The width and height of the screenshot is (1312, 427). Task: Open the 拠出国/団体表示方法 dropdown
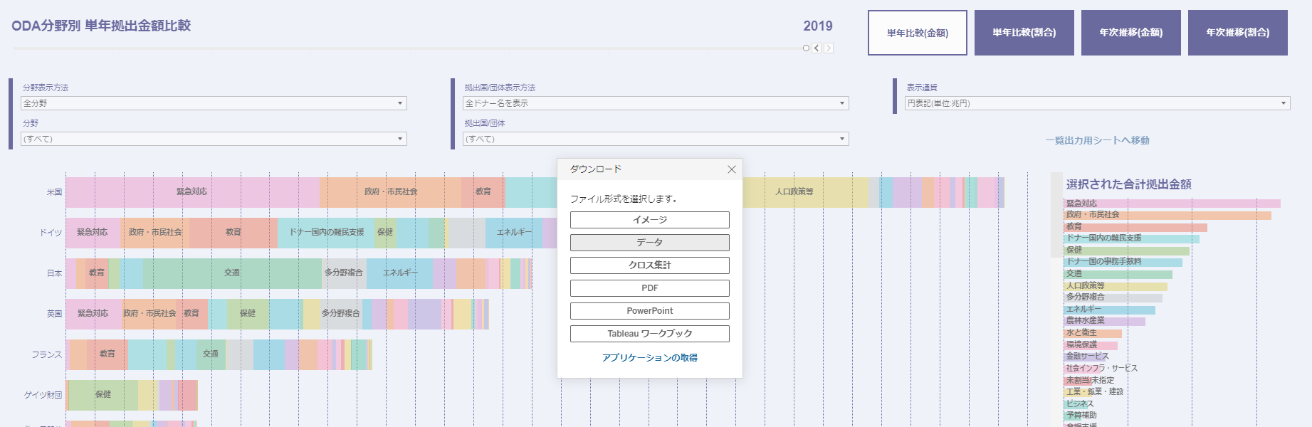pyautogui.click(x=656, y=103)
